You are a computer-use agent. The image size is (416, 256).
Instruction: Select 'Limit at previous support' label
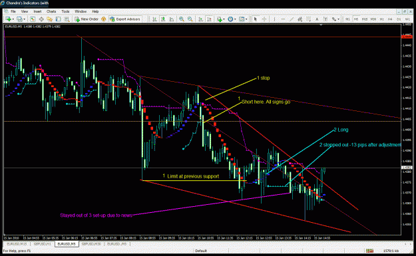click(x=193, y=176)
